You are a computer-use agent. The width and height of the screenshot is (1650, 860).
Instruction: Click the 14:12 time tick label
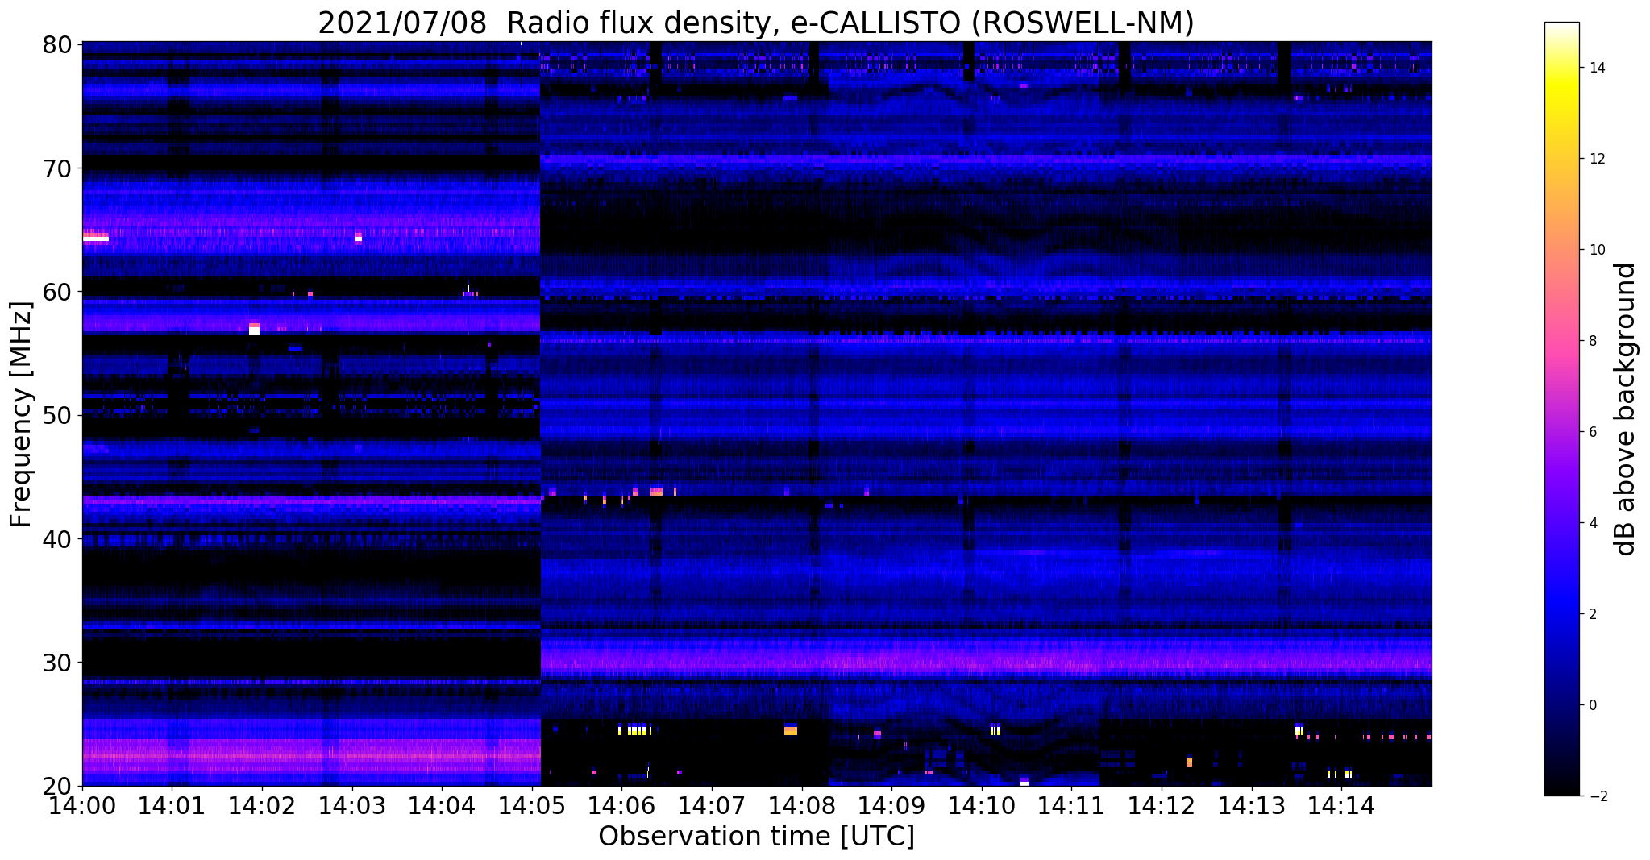tap(1162, 804)
